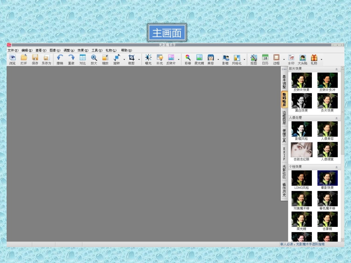Collapse the 胶片效果 panel section
This screenshot has height=263, width=351.
(337, 69)
